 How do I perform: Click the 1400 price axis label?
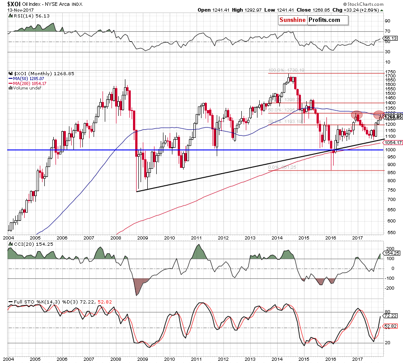pos(390,103)
